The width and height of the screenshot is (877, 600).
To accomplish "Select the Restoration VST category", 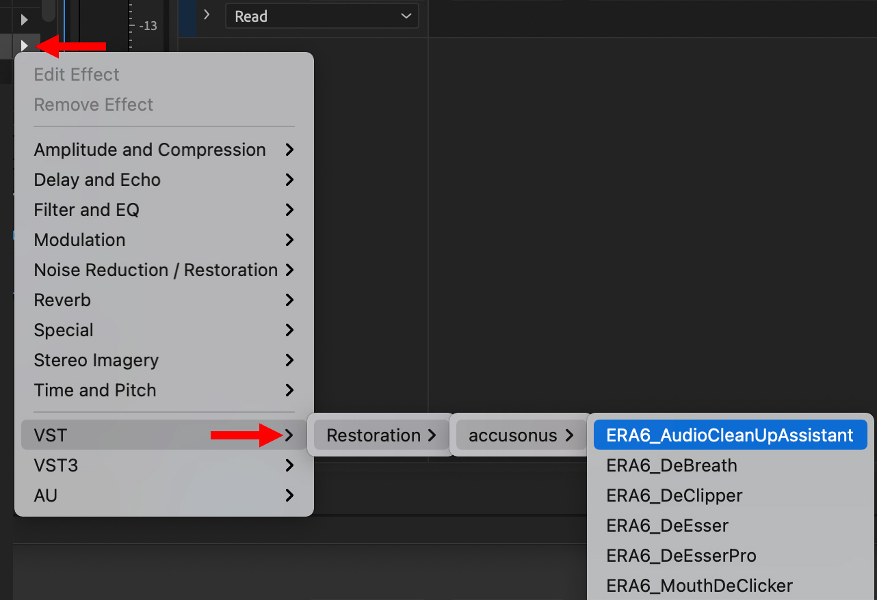I will [x=380, y=435].
